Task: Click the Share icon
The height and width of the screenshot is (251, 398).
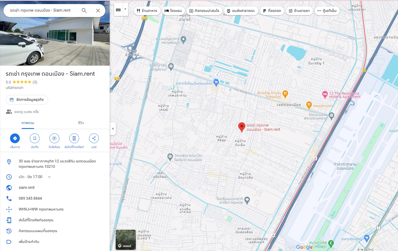Action: 94,138
